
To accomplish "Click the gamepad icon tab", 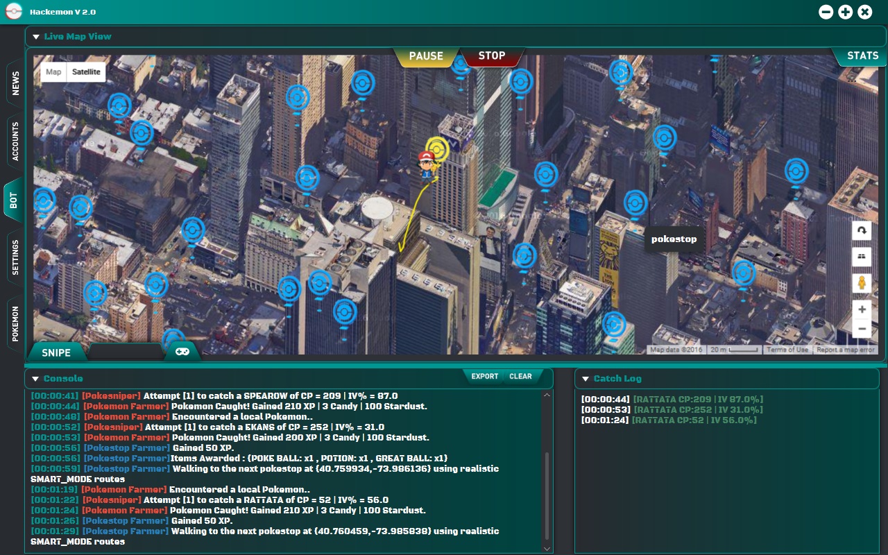I will coord(182,352).
